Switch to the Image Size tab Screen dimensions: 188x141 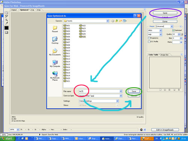[x=164, y=55]
